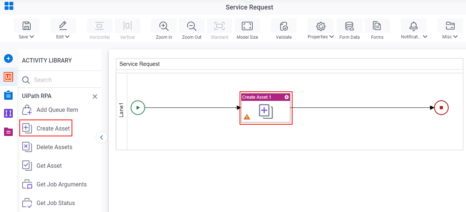466x212 pixels.
Task: Open the Form Data icon
Action: click(349, 26)
